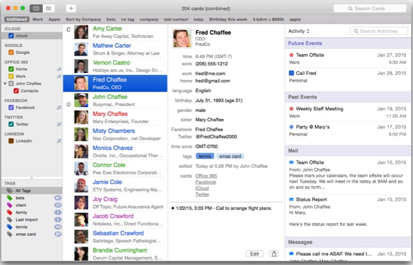Screen dimensions: 413x265
Task: Click into the Search Cards field
Action: click(370, 9)
